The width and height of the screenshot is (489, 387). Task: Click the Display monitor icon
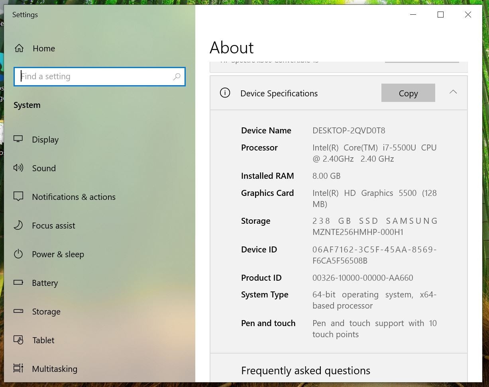18,139
